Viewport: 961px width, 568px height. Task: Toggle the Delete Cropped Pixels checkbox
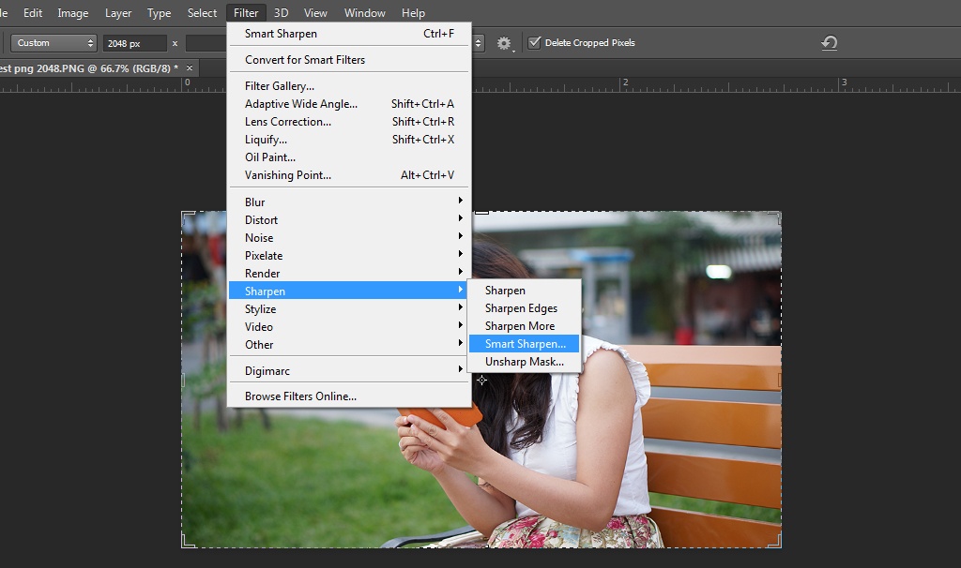534,42
